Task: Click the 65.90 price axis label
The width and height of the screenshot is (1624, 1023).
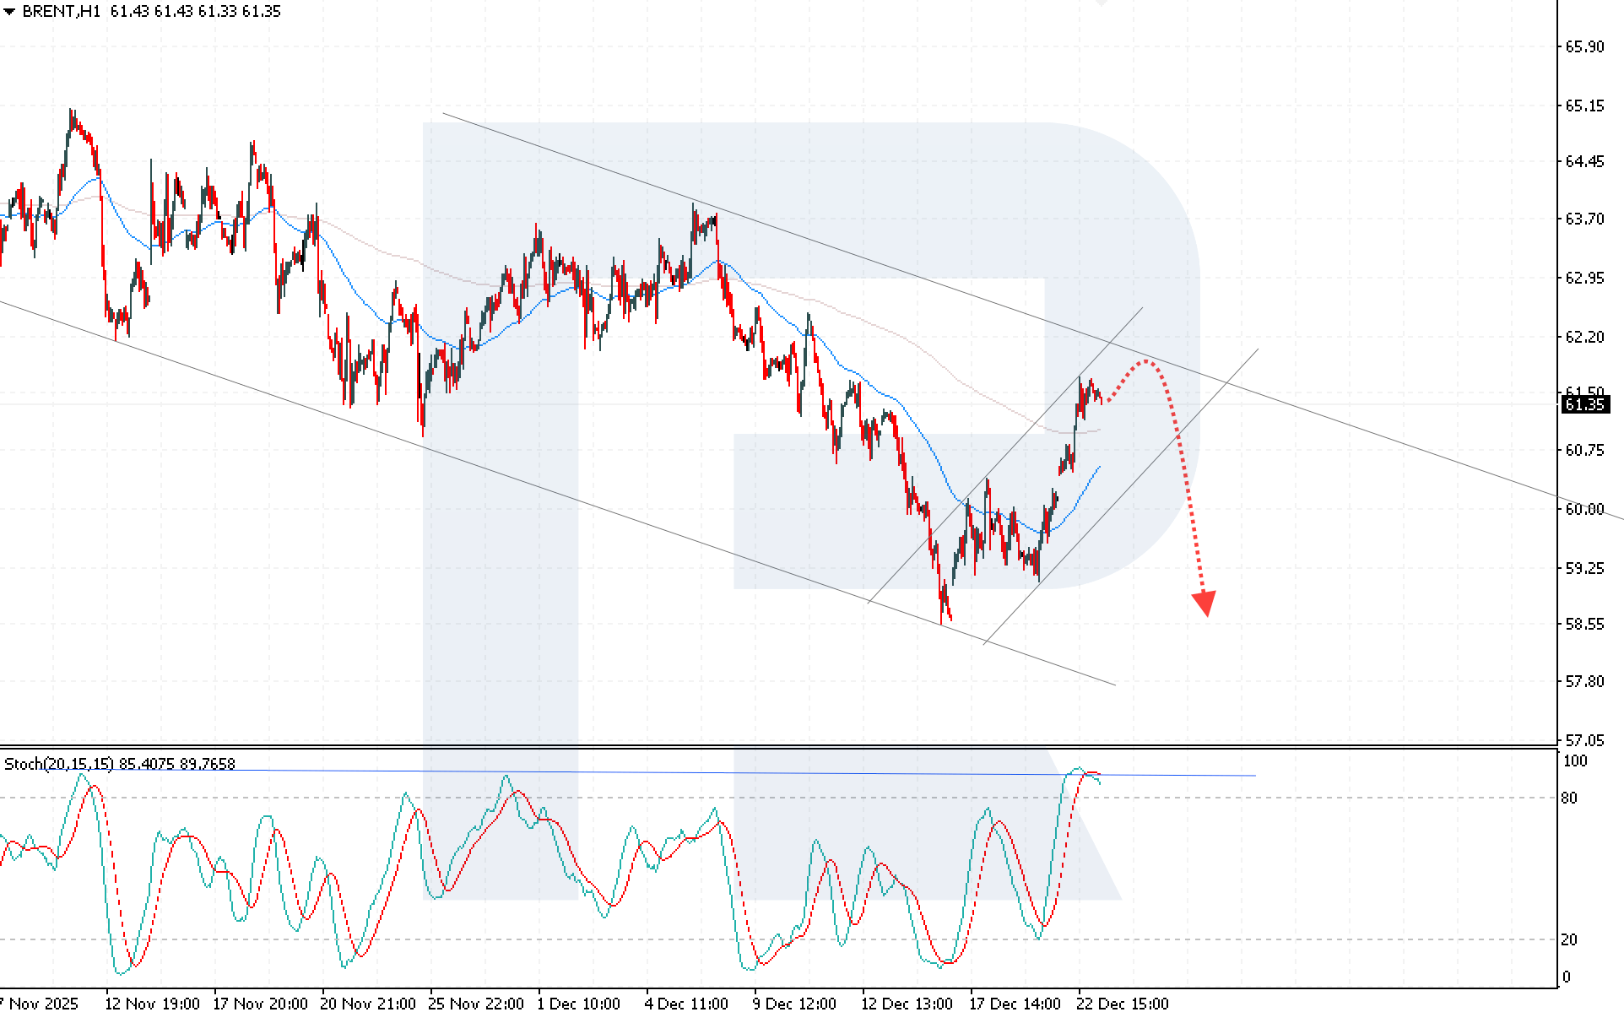Action: point(1584,46)
